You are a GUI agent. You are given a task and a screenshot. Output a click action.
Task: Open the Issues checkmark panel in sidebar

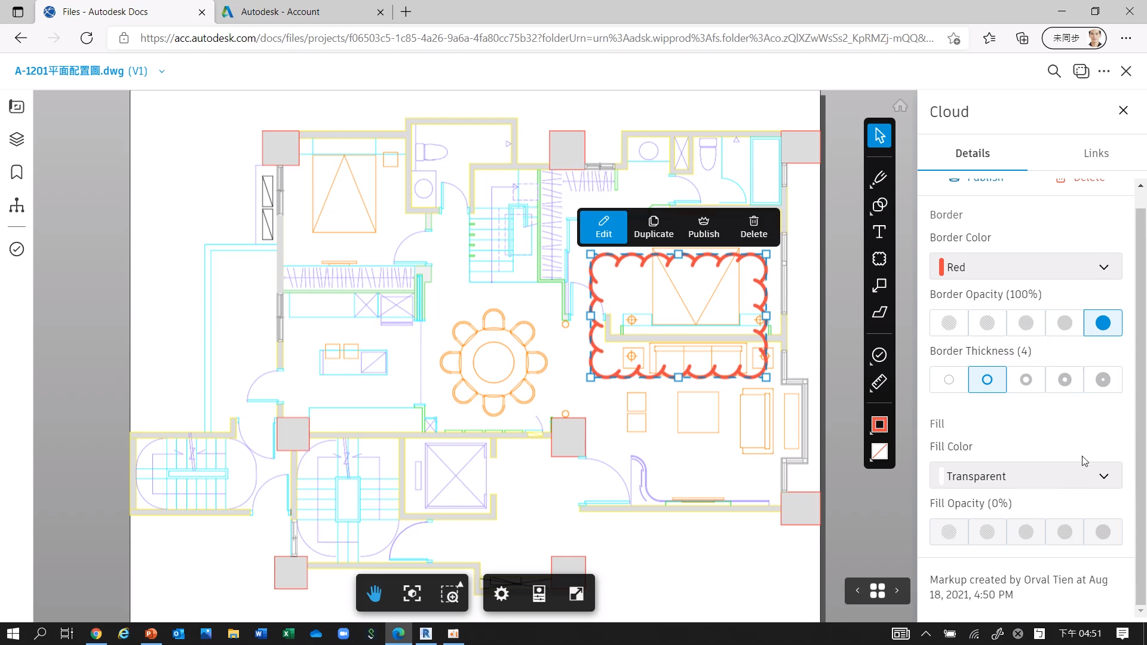coord(17,249)
